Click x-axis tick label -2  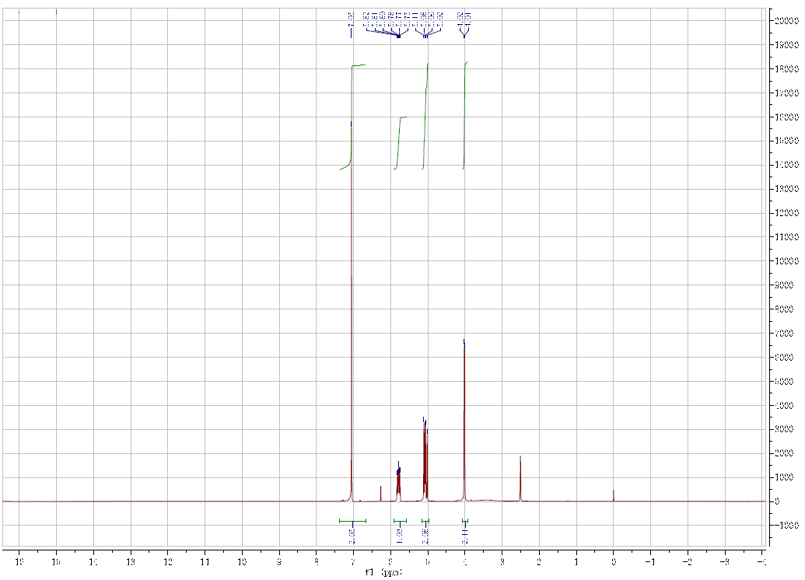pos(688,561)
